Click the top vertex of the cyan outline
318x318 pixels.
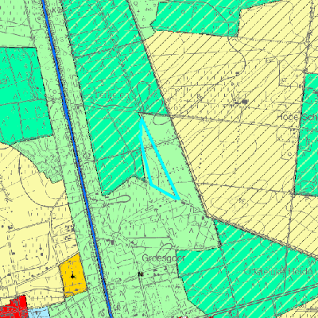pyautogui.click(x=142, y=118)
